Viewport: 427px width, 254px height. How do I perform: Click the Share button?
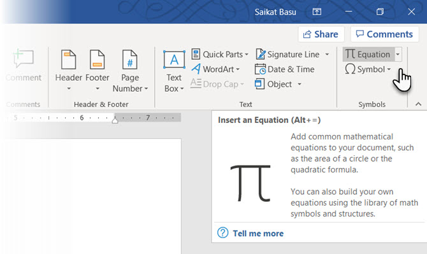pyautogui.click(x=321, y=34)
